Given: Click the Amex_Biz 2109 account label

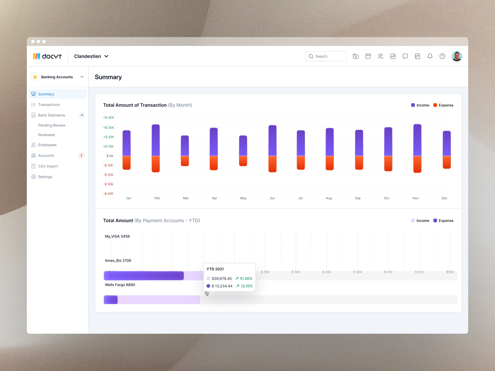Looking at the screenshot, I should coord(118,260).
